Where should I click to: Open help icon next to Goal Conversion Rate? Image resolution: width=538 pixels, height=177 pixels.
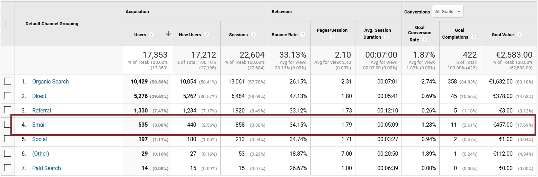pos(424,40)
